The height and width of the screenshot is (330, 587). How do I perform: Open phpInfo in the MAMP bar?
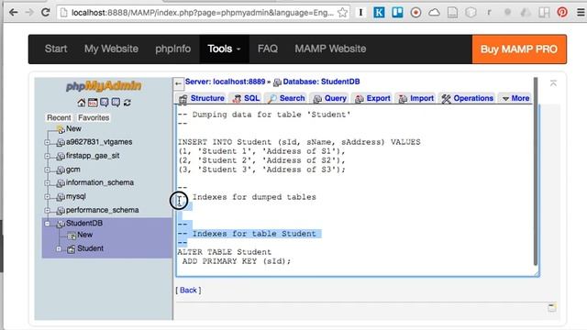[x=173, y=49]
